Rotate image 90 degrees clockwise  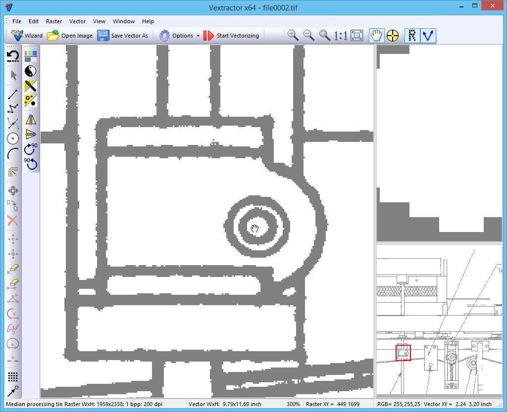click(x=31, y=148)
